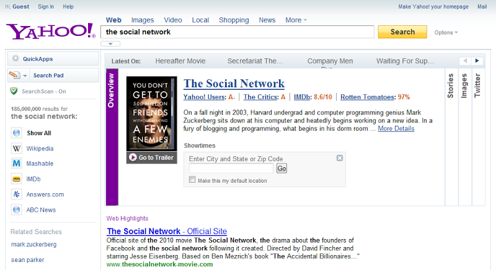496x270 pixels.
Task: Click the Show All filter text
Action: coord(39,133)
